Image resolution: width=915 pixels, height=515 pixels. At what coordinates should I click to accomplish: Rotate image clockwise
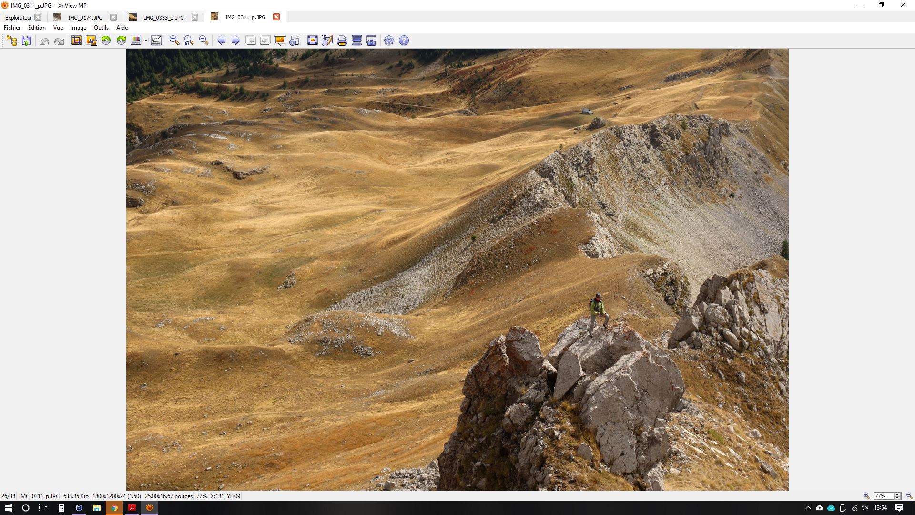pyautogui.click(x=121, y=41)
